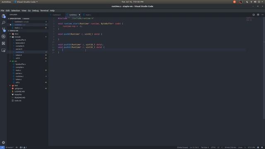Click the .gitignore file icon

click(13, 89)
